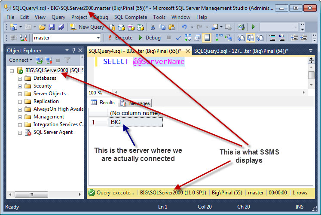Screen dimensions: 321x215
Task: Click the Save All icon
Action: coord(61,27)
